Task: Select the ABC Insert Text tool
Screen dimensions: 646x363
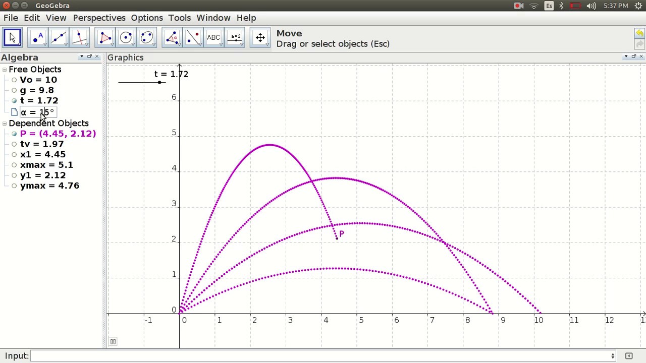Action: [213, 38]
